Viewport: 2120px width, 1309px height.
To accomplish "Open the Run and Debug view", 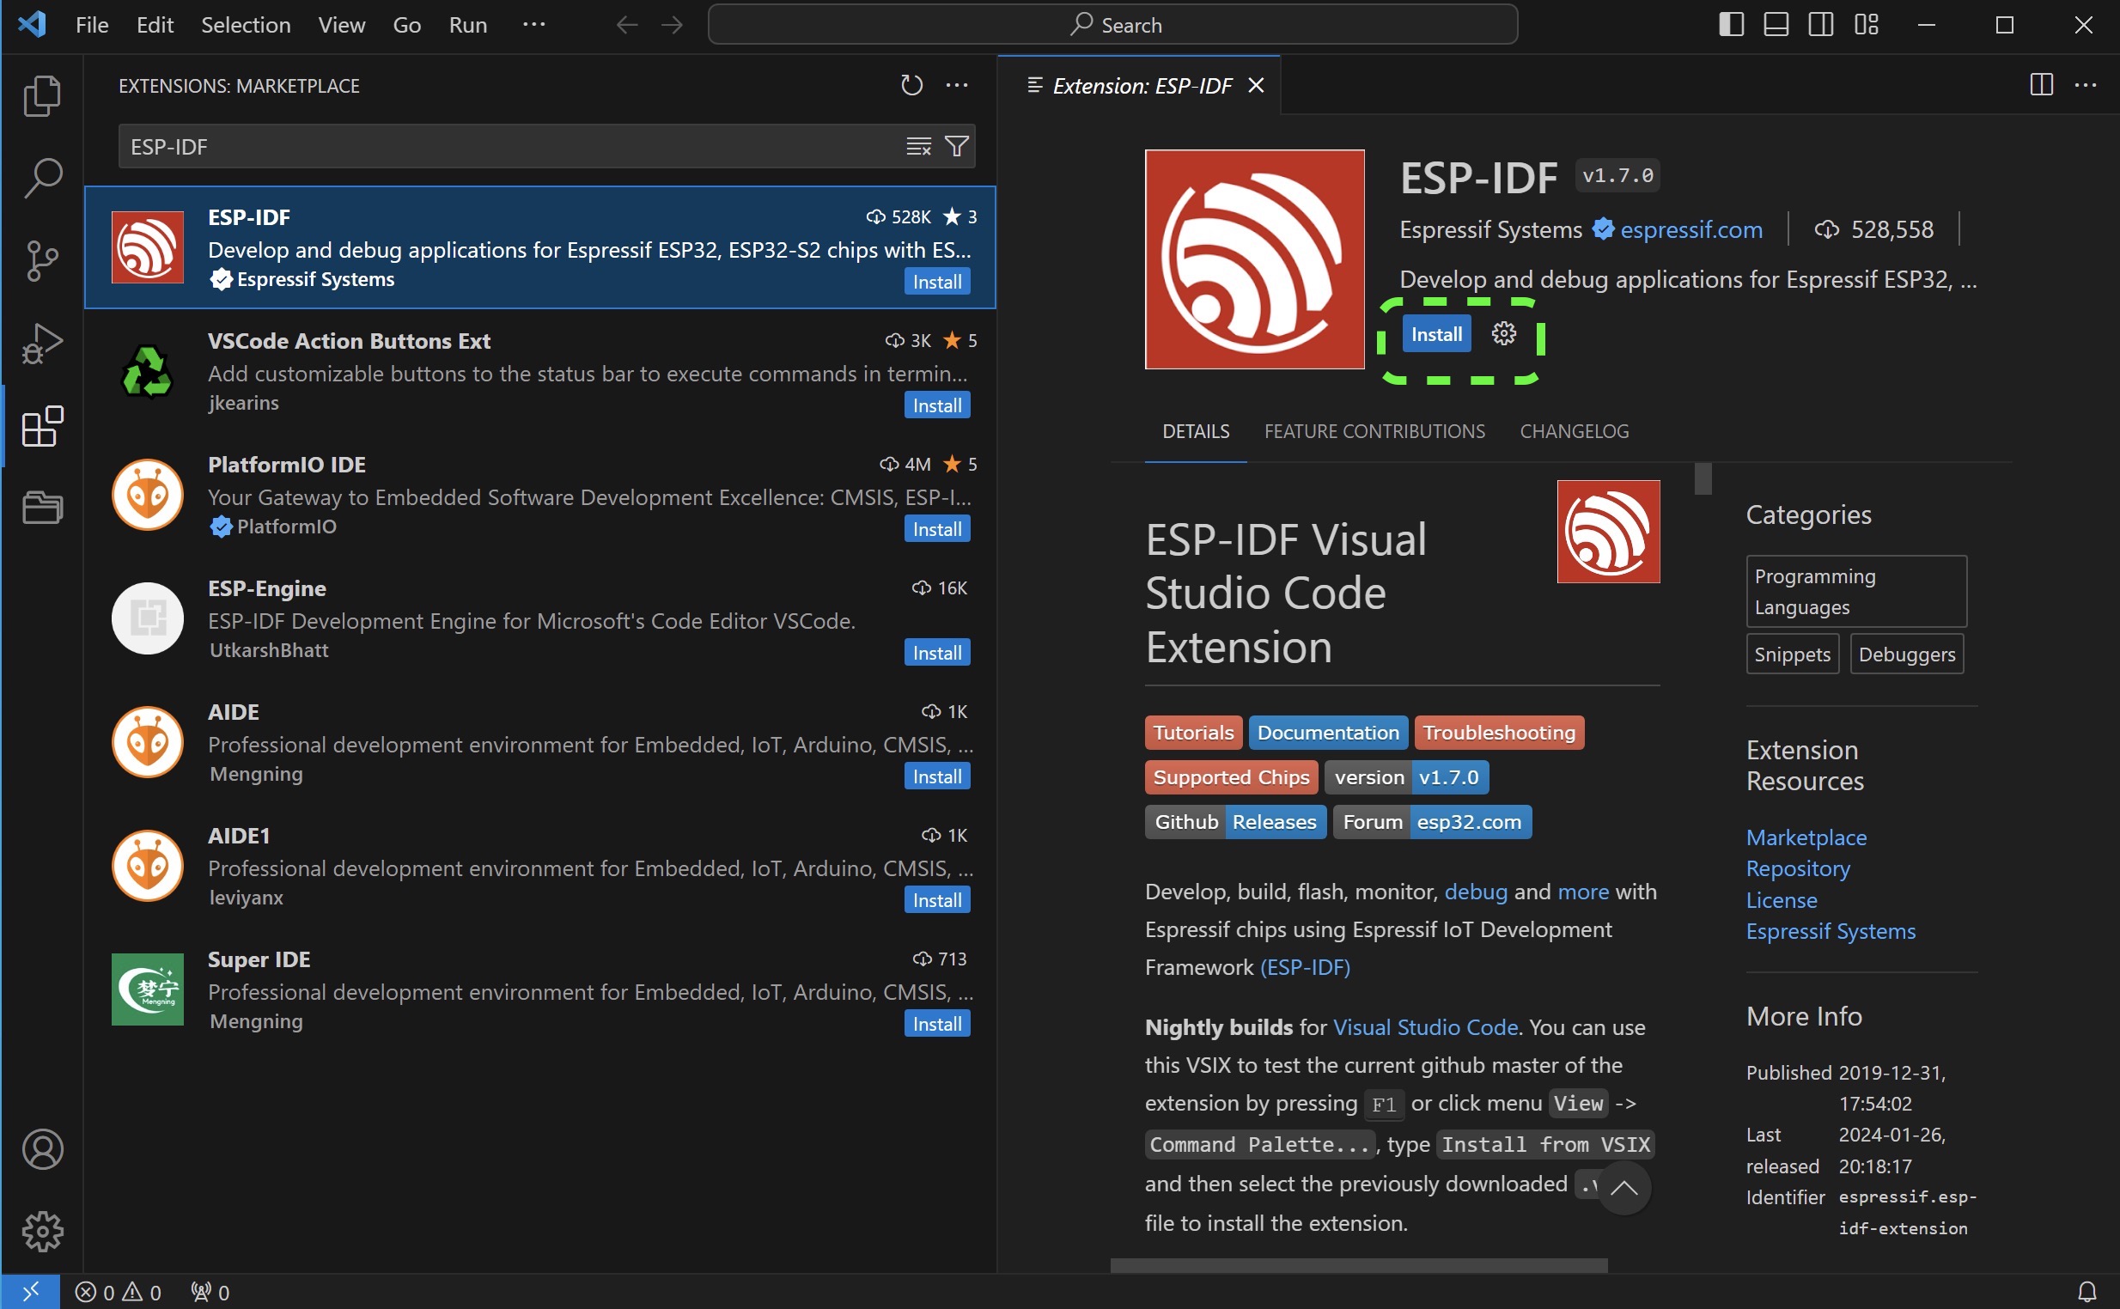I will pos(41,343).
